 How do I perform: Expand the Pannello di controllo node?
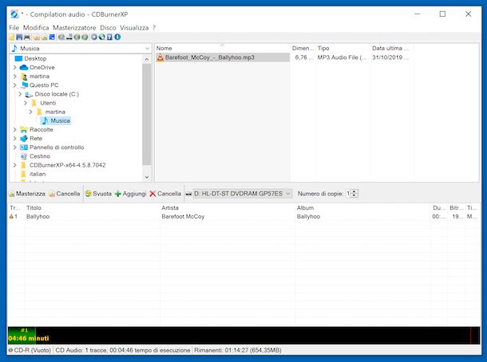14,148
